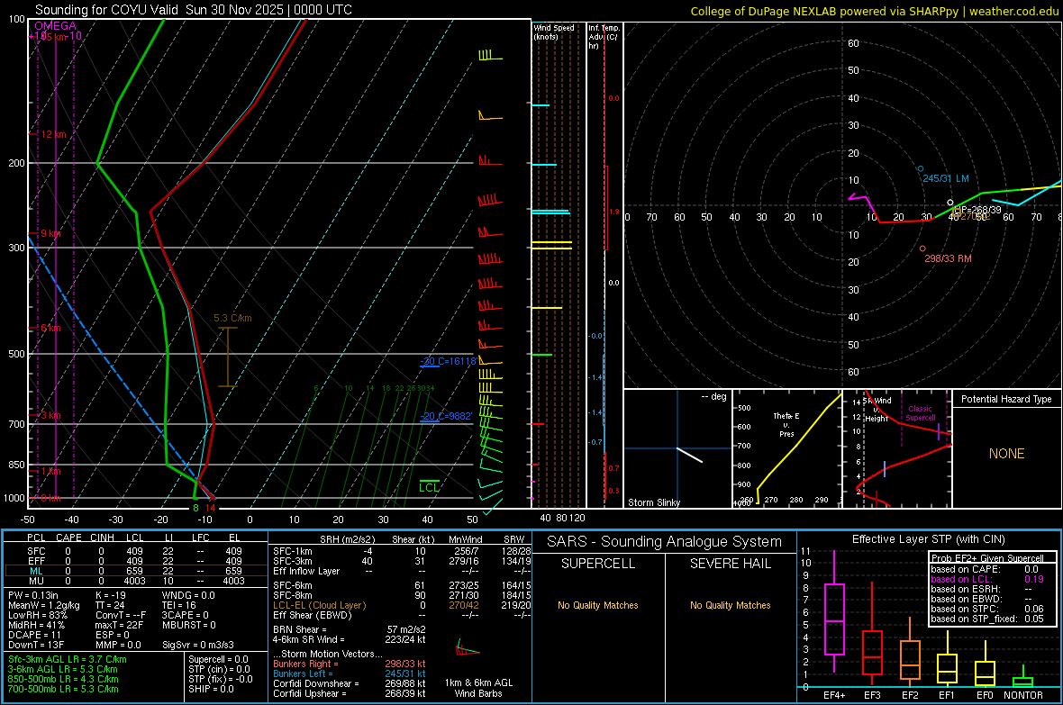Click the red right-mover circle on hodograph
Screen dimensions: 1063x705
pyautogui.click(x=922, y=249)
